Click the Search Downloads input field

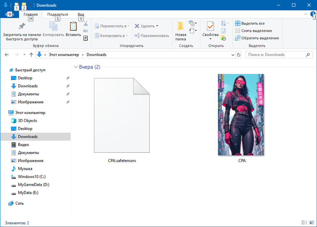point(275,55)
